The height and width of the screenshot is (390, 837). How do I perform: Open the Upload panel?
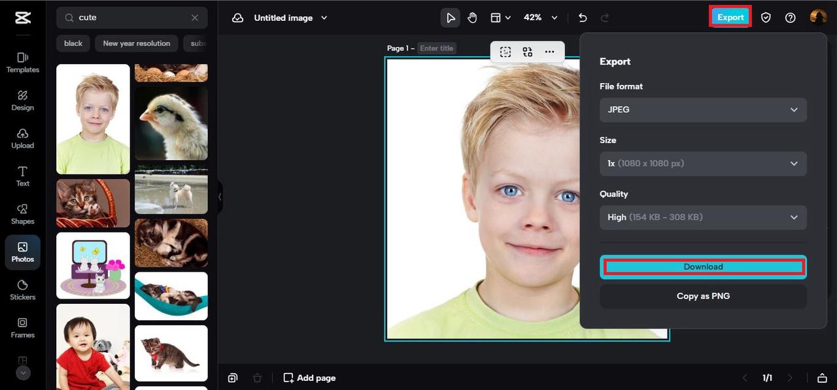tap(23, 138)
